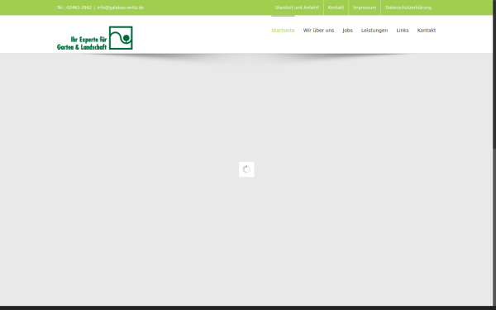Click the Garten & Landschaft company logo
This screenshot has width=496, height=310.
pyautogui.click(x=94, y=38)
